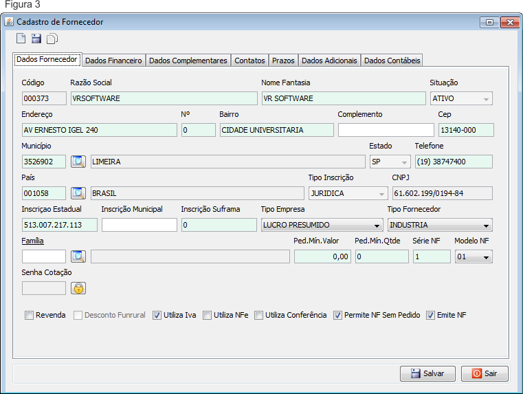Click the Ped.Mín.Valor field
Image resolution: width=523 pixels, height=394 pixels.
pyautogui.click(x=322, y=256)
